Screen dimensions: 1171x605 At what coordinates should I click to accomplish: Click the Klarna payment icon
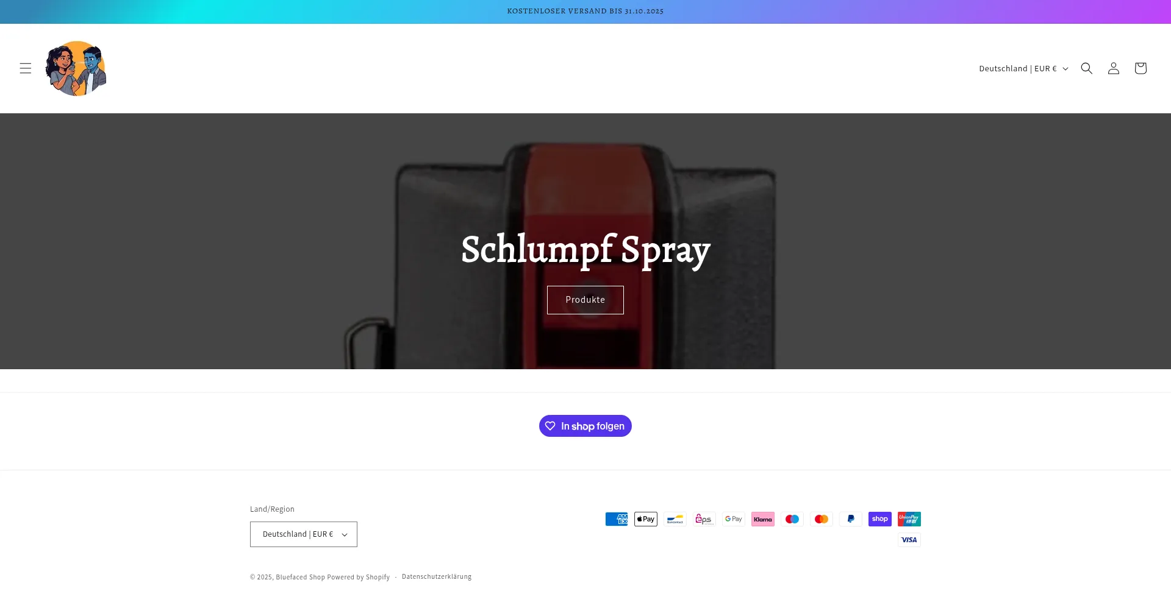point(763,519)
